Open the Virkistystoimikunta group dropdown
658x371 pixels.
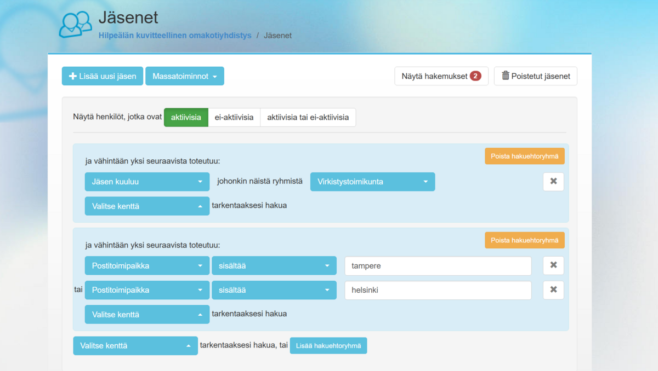coord(372,182)
